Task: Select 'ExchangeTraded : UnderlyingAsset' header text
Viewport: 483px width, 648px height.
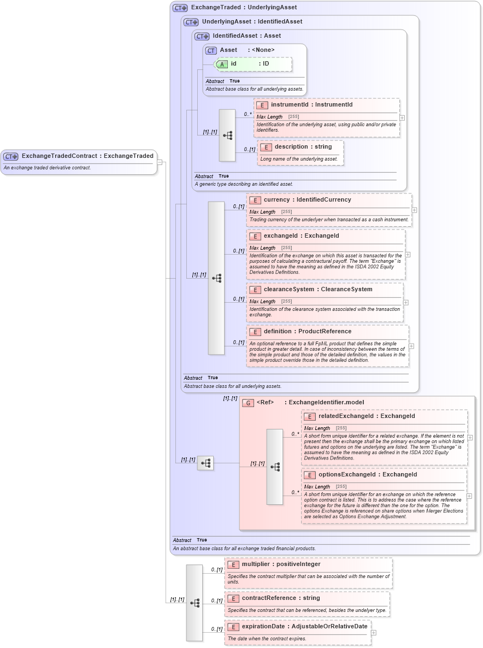Action: point(244,8)
